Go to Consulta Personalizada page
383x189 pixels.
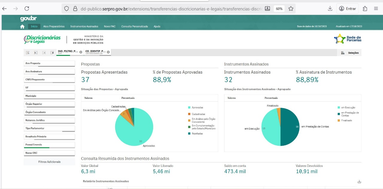pyautogui.click(x=134, y=27)
